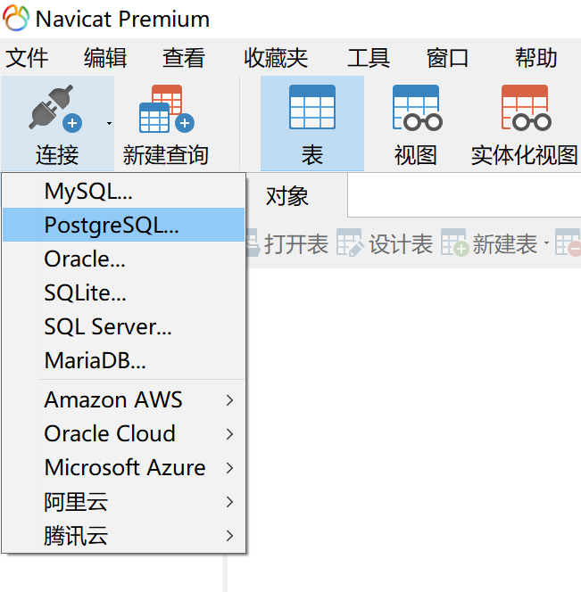Viewport: 581px width, 592px height.
Task: Click the Delete Table icon with the red minus
Action: coord(568,243)
